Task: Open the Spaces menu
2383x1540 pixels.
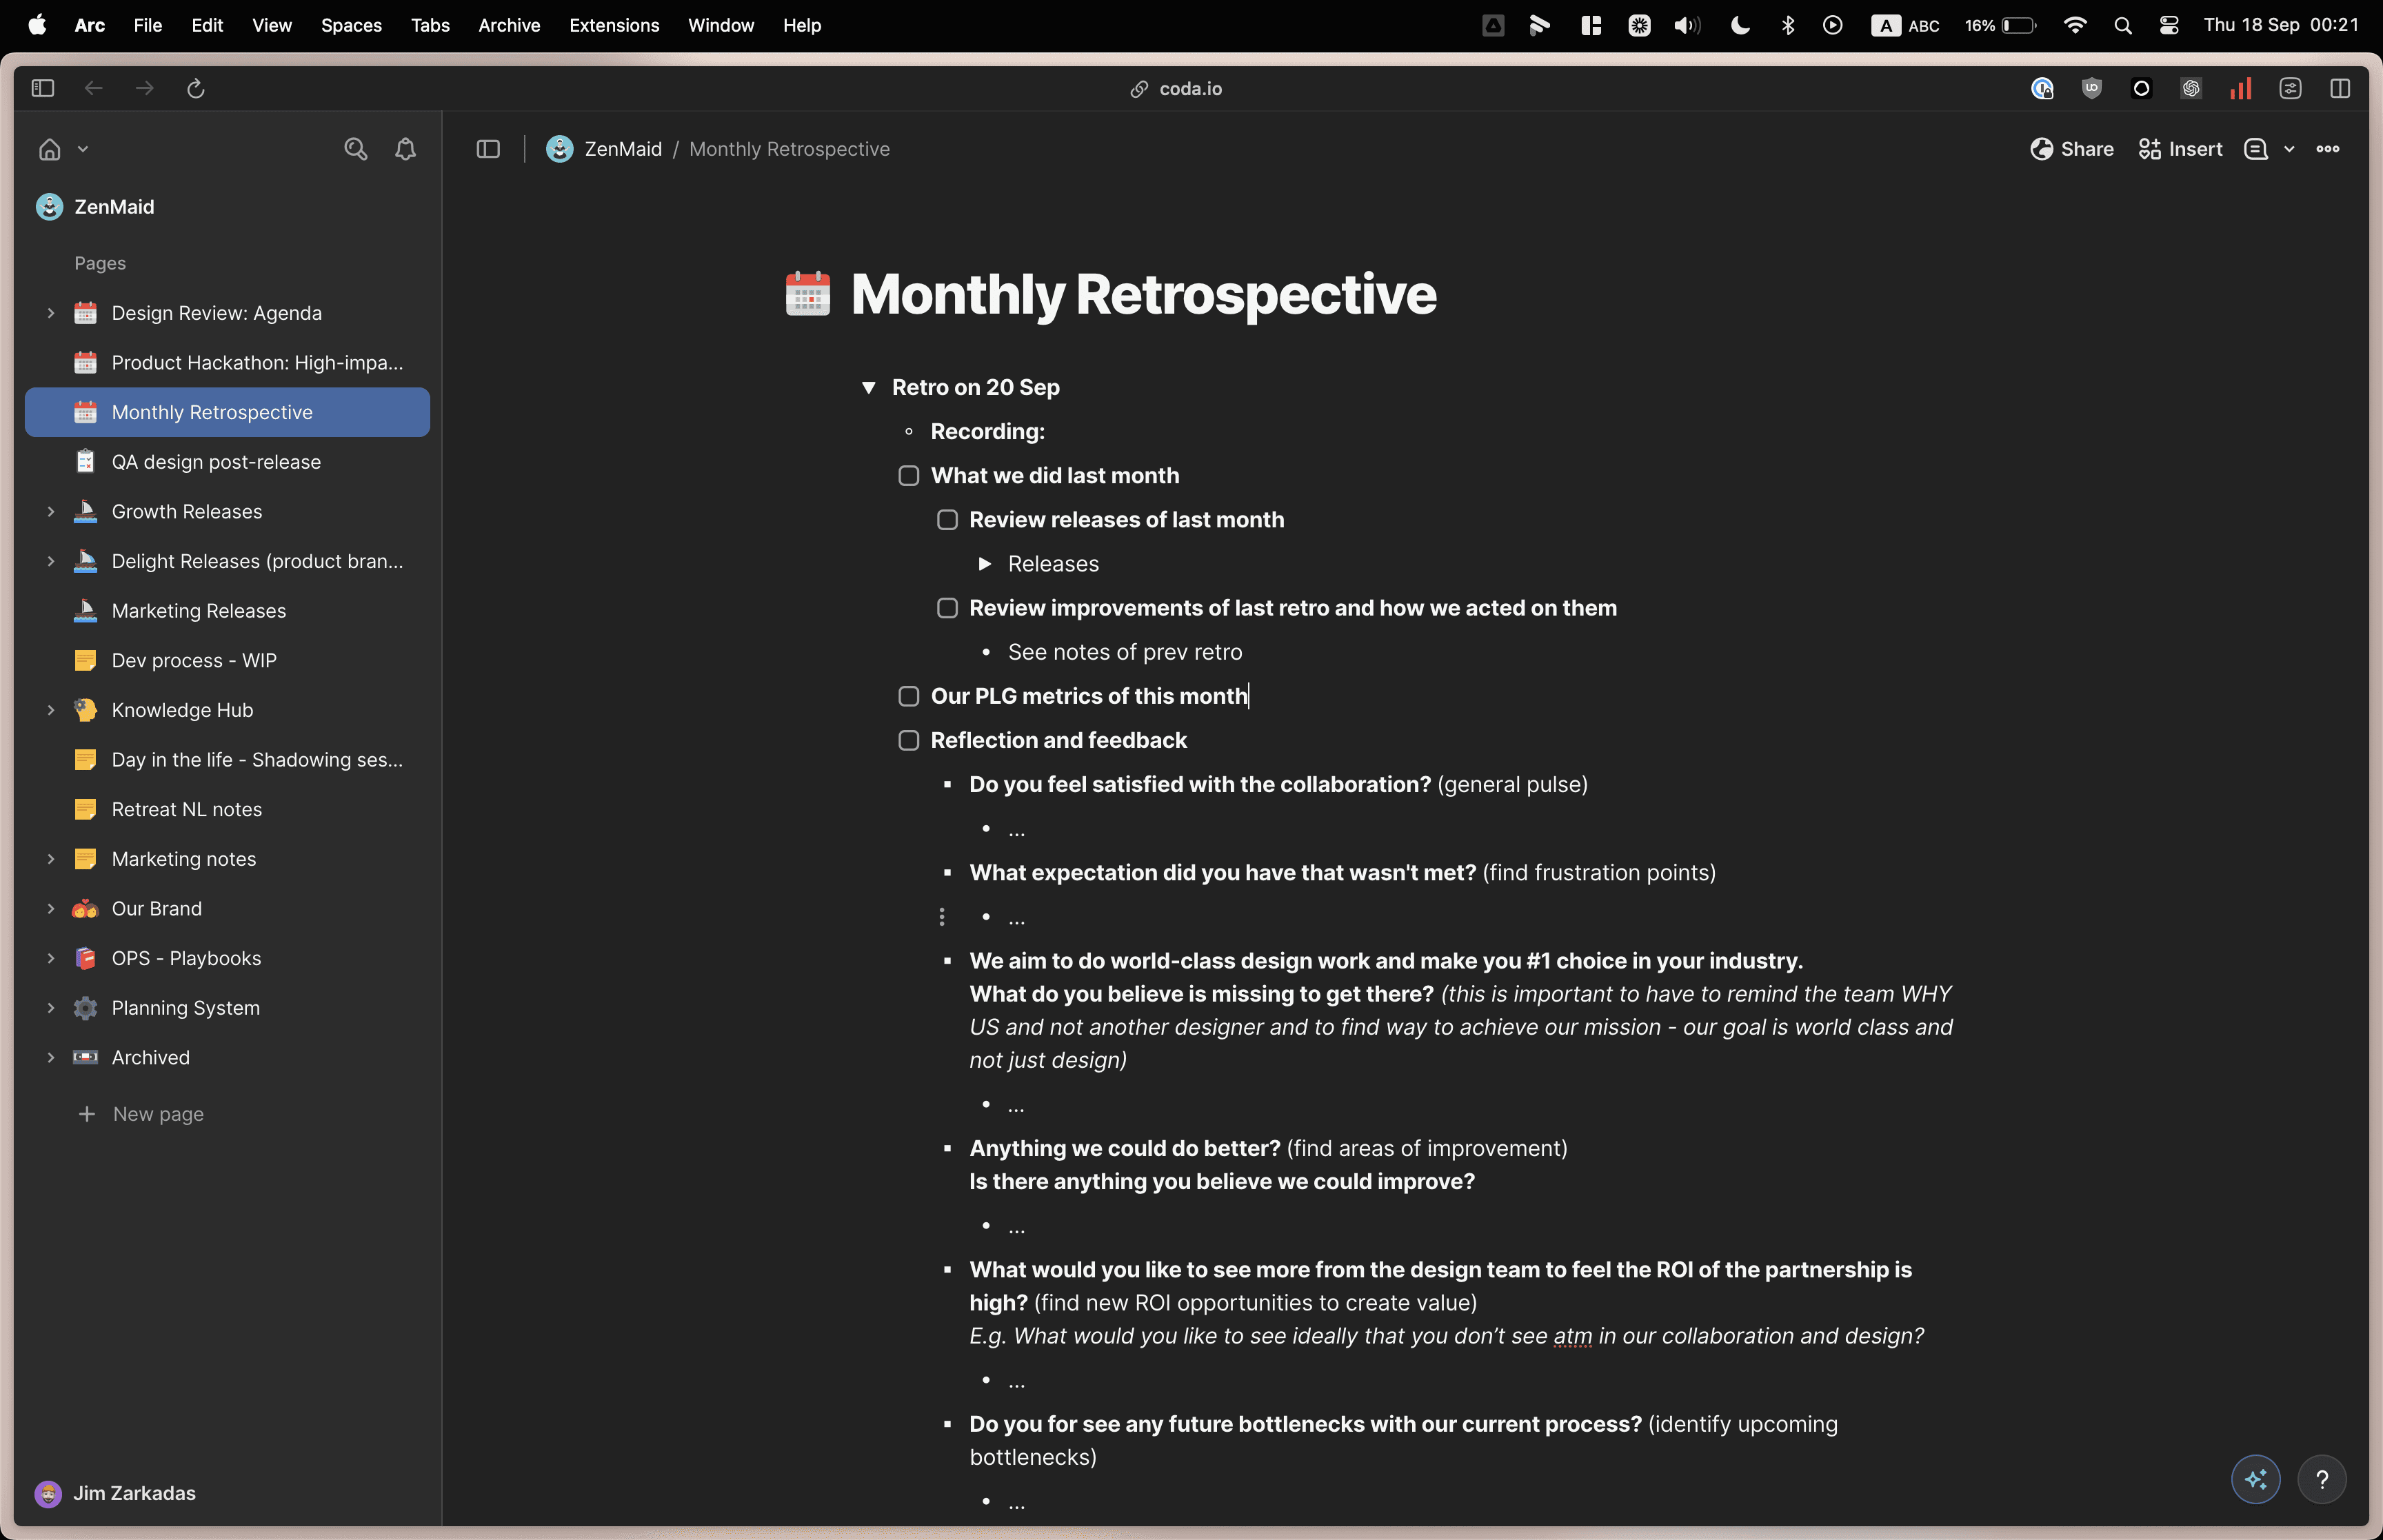Action: point(351,25)
